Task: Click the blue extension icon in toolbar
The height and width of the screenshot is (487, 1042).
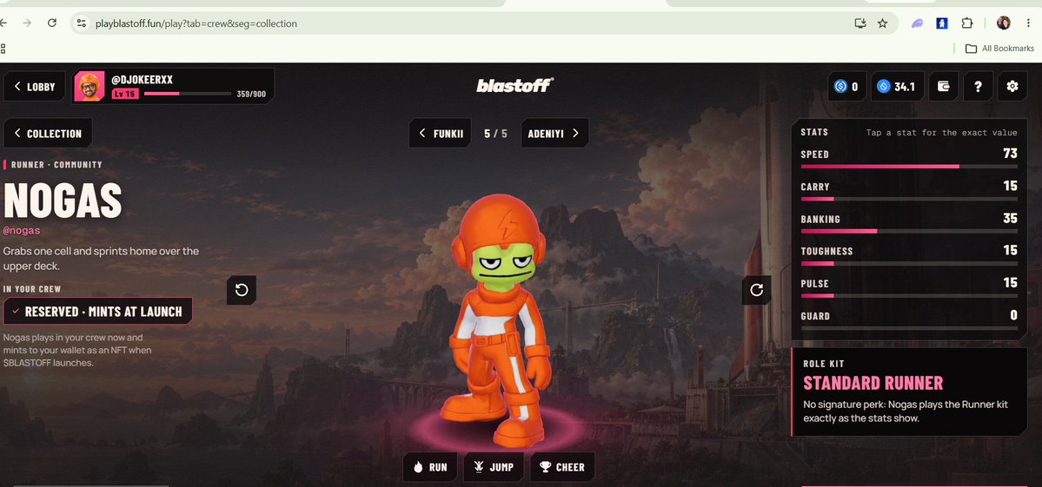Action: (x=942, y=23)
